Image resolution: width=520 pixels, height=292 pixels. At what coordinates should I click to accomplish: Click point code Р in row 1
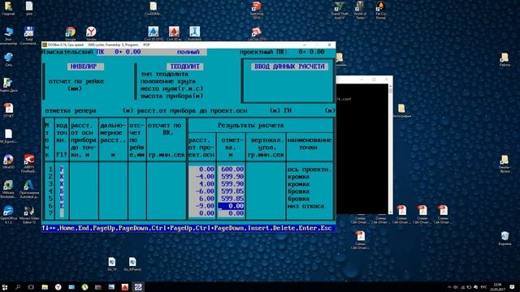pyautogui.click(x=62, y=170)
